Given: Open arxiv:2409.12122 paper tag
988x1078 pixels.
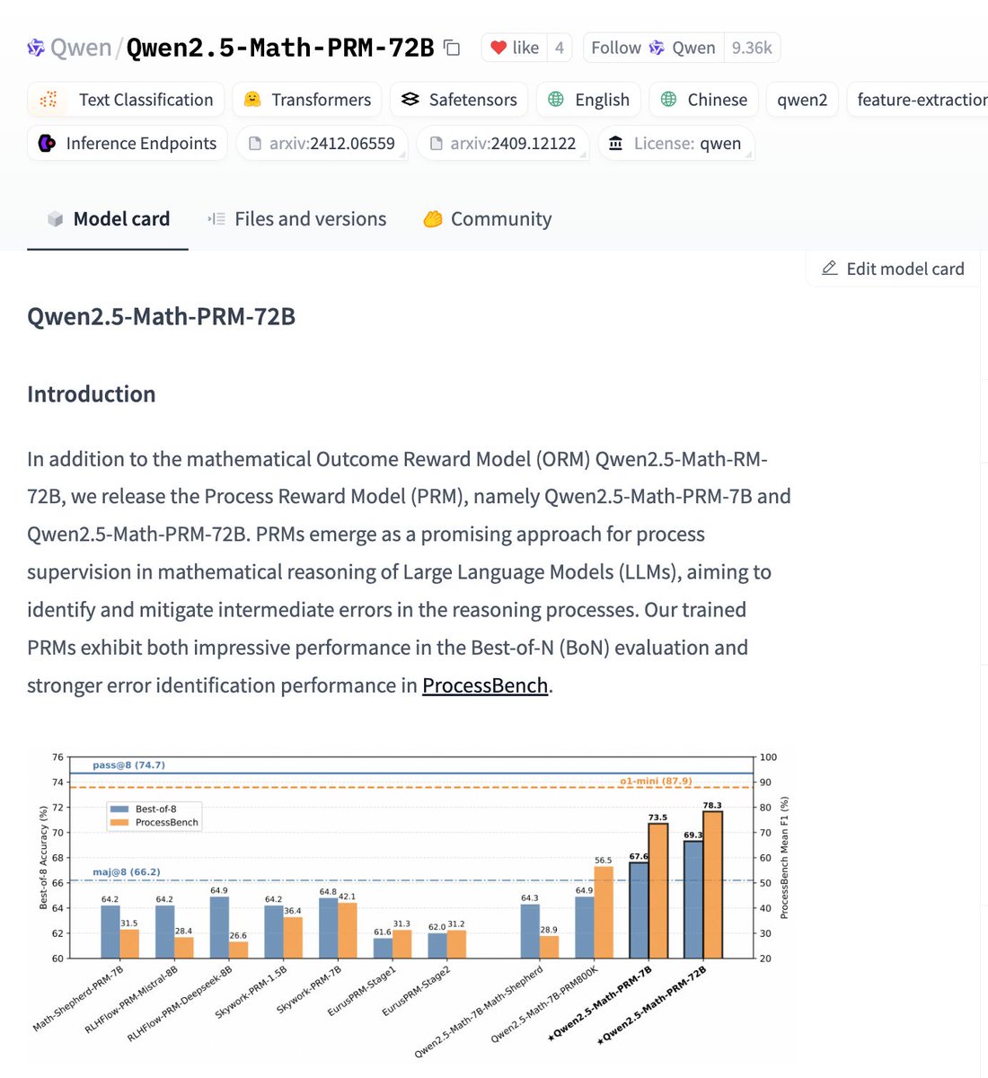Looking at the screenshot, I should point(503,143).
